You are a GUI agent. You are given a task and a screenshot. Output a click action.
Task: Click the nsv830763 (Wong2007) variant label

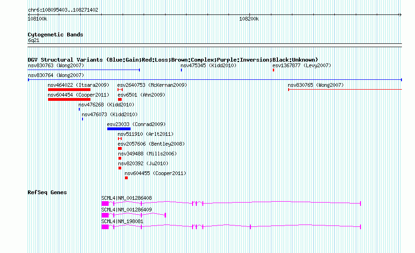56,65
